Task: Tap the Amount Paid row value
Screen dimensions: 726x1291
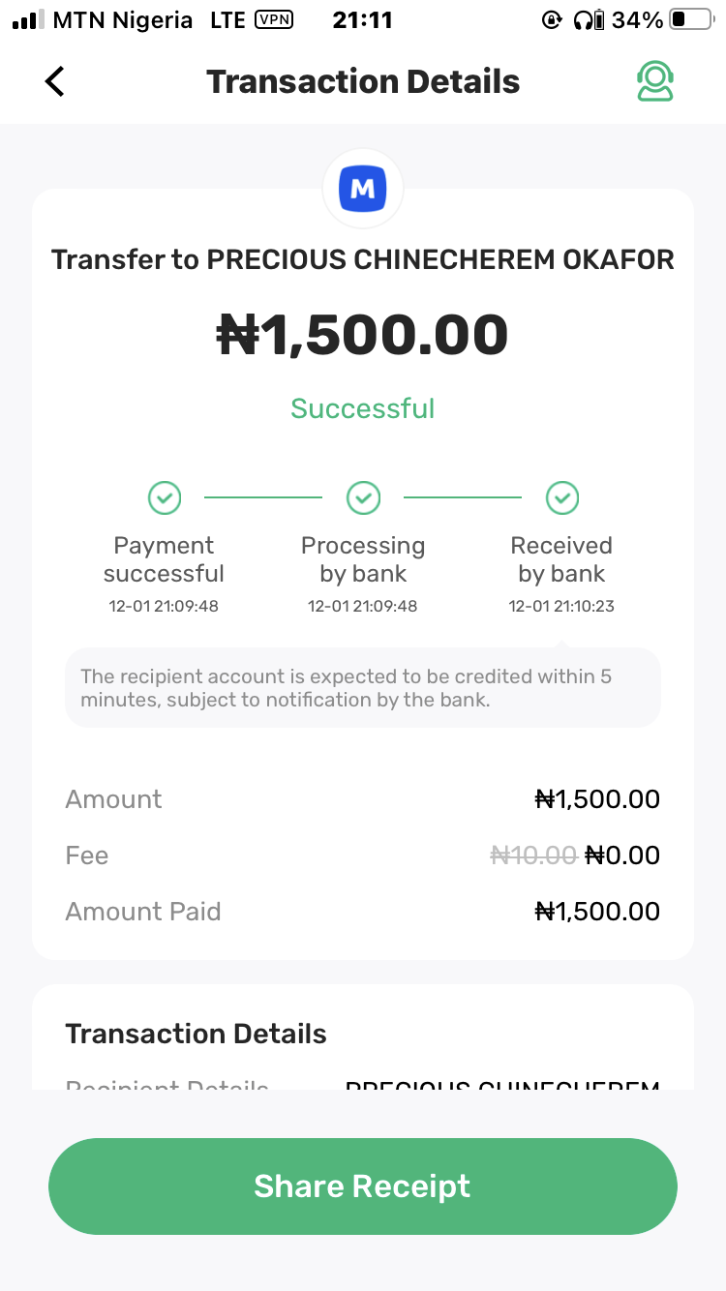Action: pos(597,912)
